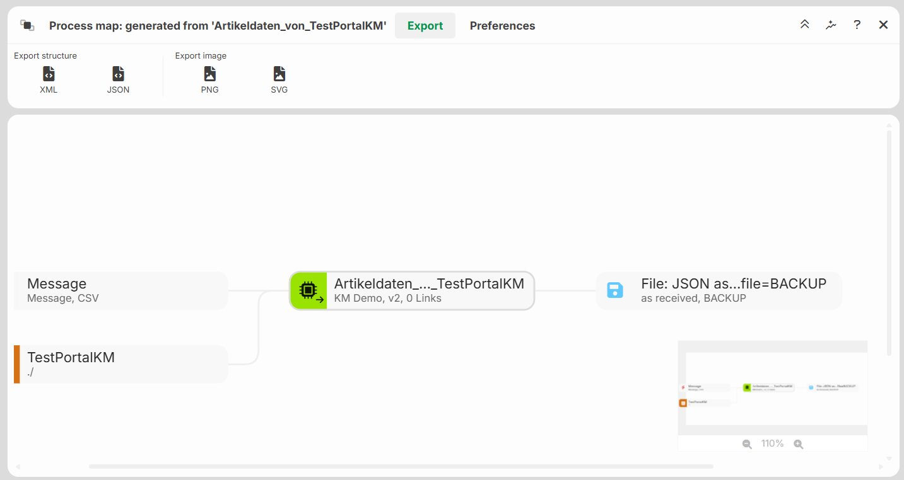Select the File JSON BACKUP node
Image resolution: width=904 pixels, height=480 pixels.
click(719, 290)
